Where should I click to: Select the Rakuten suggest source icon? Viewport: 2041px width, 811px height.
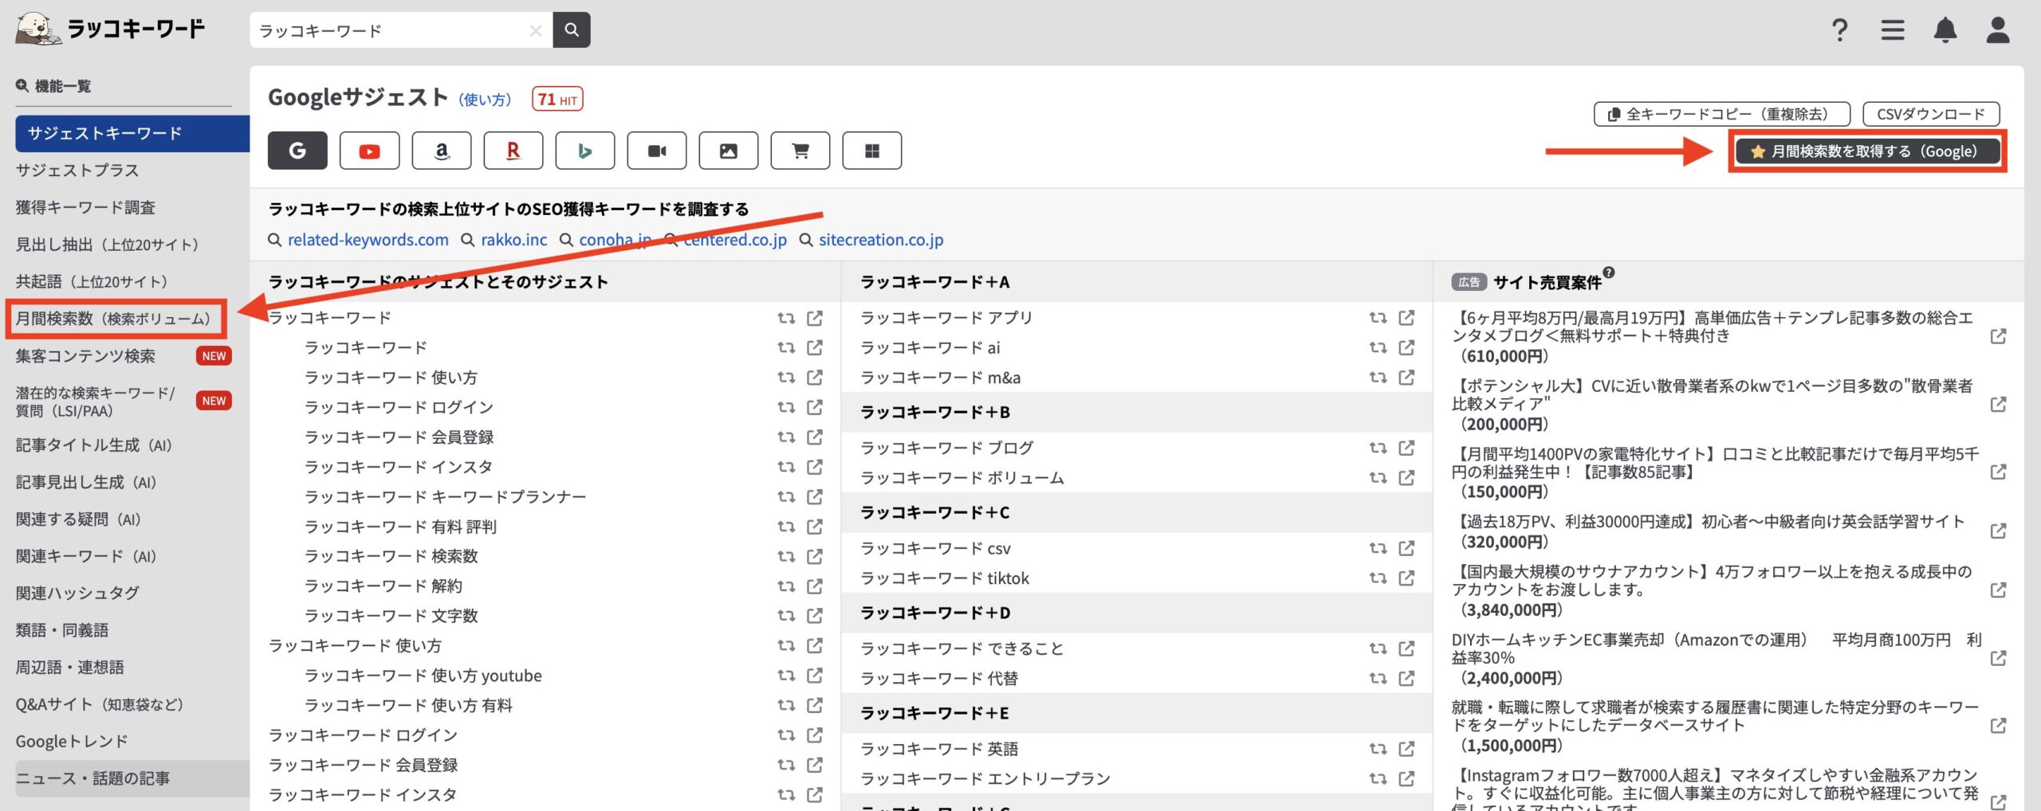click(513, 151)
